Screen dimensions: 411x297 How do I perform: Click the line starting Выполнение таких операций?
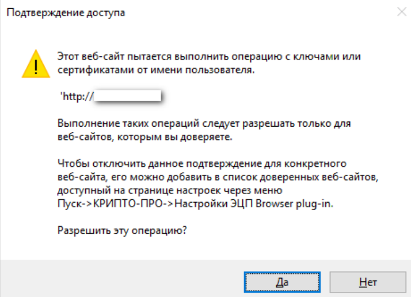tap(204, 123)
